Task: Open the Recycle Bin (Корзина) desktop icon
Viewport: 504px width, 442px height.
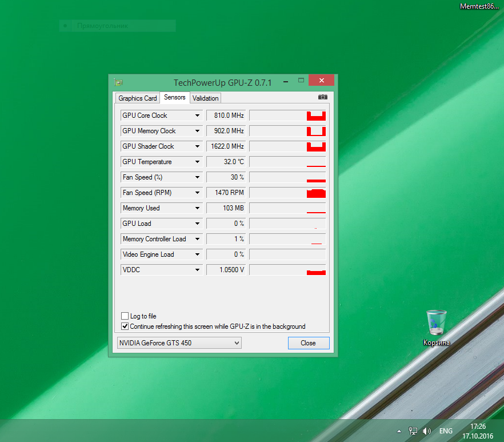Action: [x=436, y=328]
